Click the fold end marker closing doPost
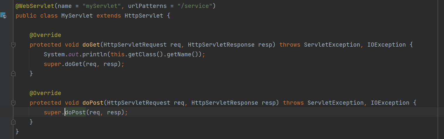The height and width of the screenshot is (139, 444). pos(13,122)
